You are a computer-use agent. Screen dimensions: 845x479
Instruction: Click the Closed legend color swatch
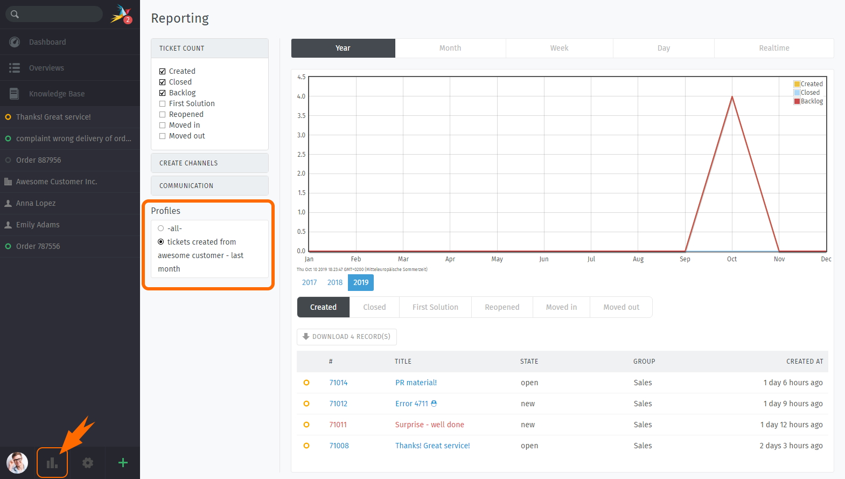pyautogui.click(x=797, y=93)
